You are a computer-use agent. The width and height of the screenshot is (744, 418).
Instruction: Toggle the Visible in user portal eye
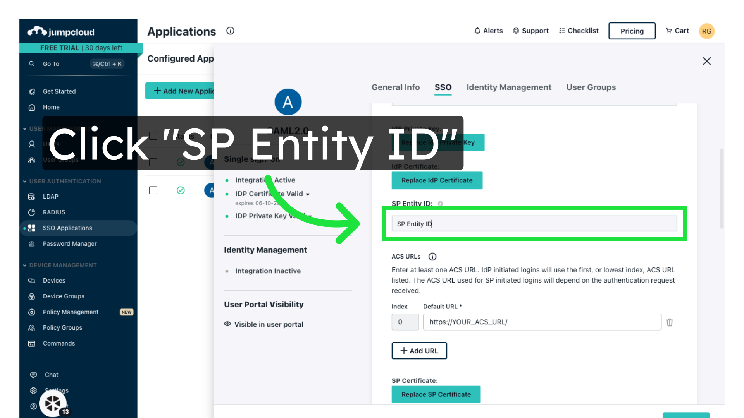pyautogui.click(x=227, y=324)
